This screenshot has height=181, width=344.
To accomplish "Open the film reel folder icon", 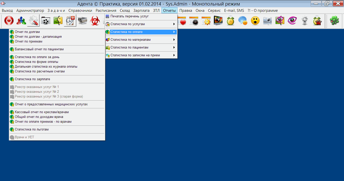I will pos(46,21).
